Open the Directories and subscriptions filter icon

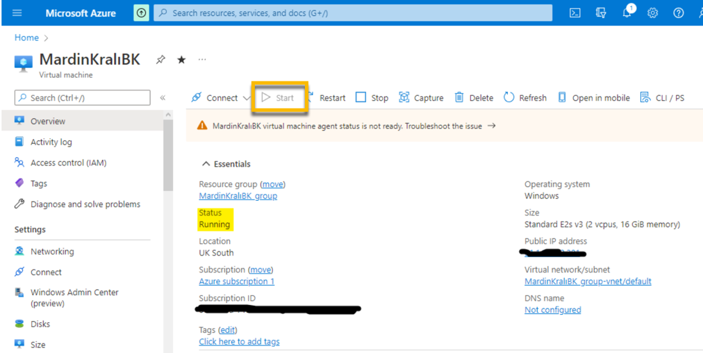click(601, 13)
